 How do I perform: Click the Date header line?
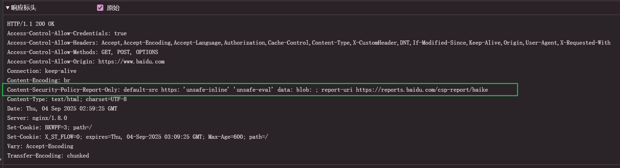coord(62,108)
